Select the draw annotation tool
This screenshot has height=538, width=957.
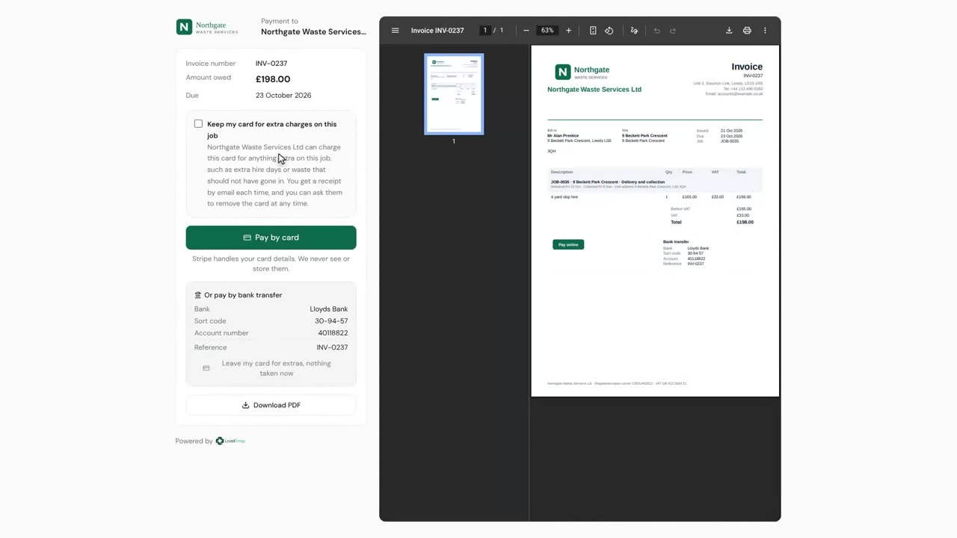(634, 31)
